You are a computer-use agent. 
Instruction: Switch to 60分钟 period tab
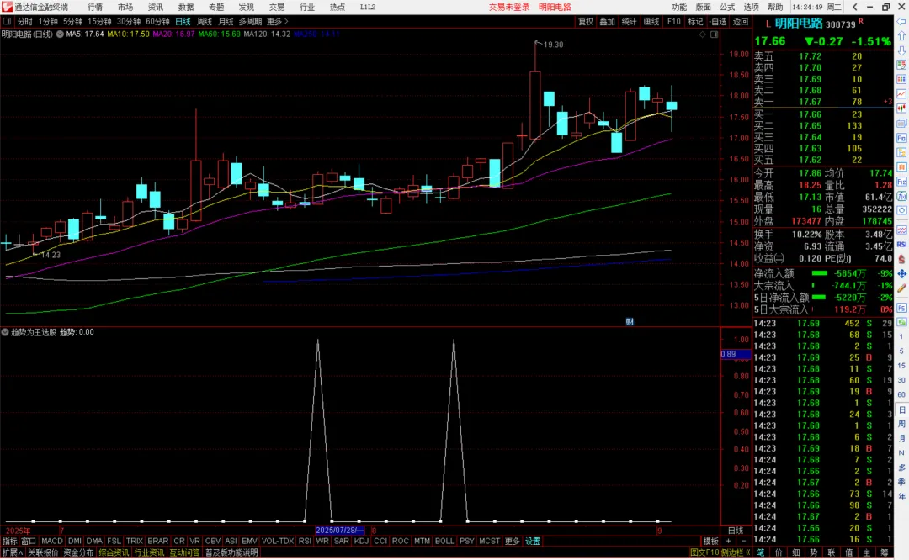point(157,21)
